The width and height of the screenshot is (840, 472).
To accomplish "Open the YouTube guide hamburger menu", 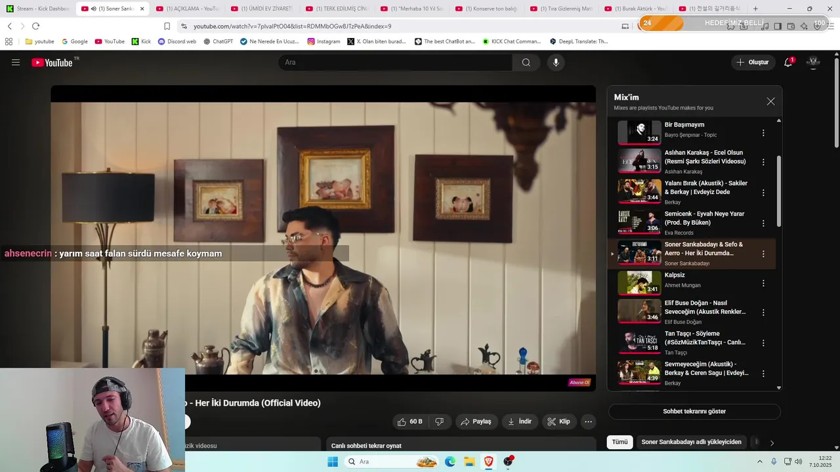I will point(16,62).
